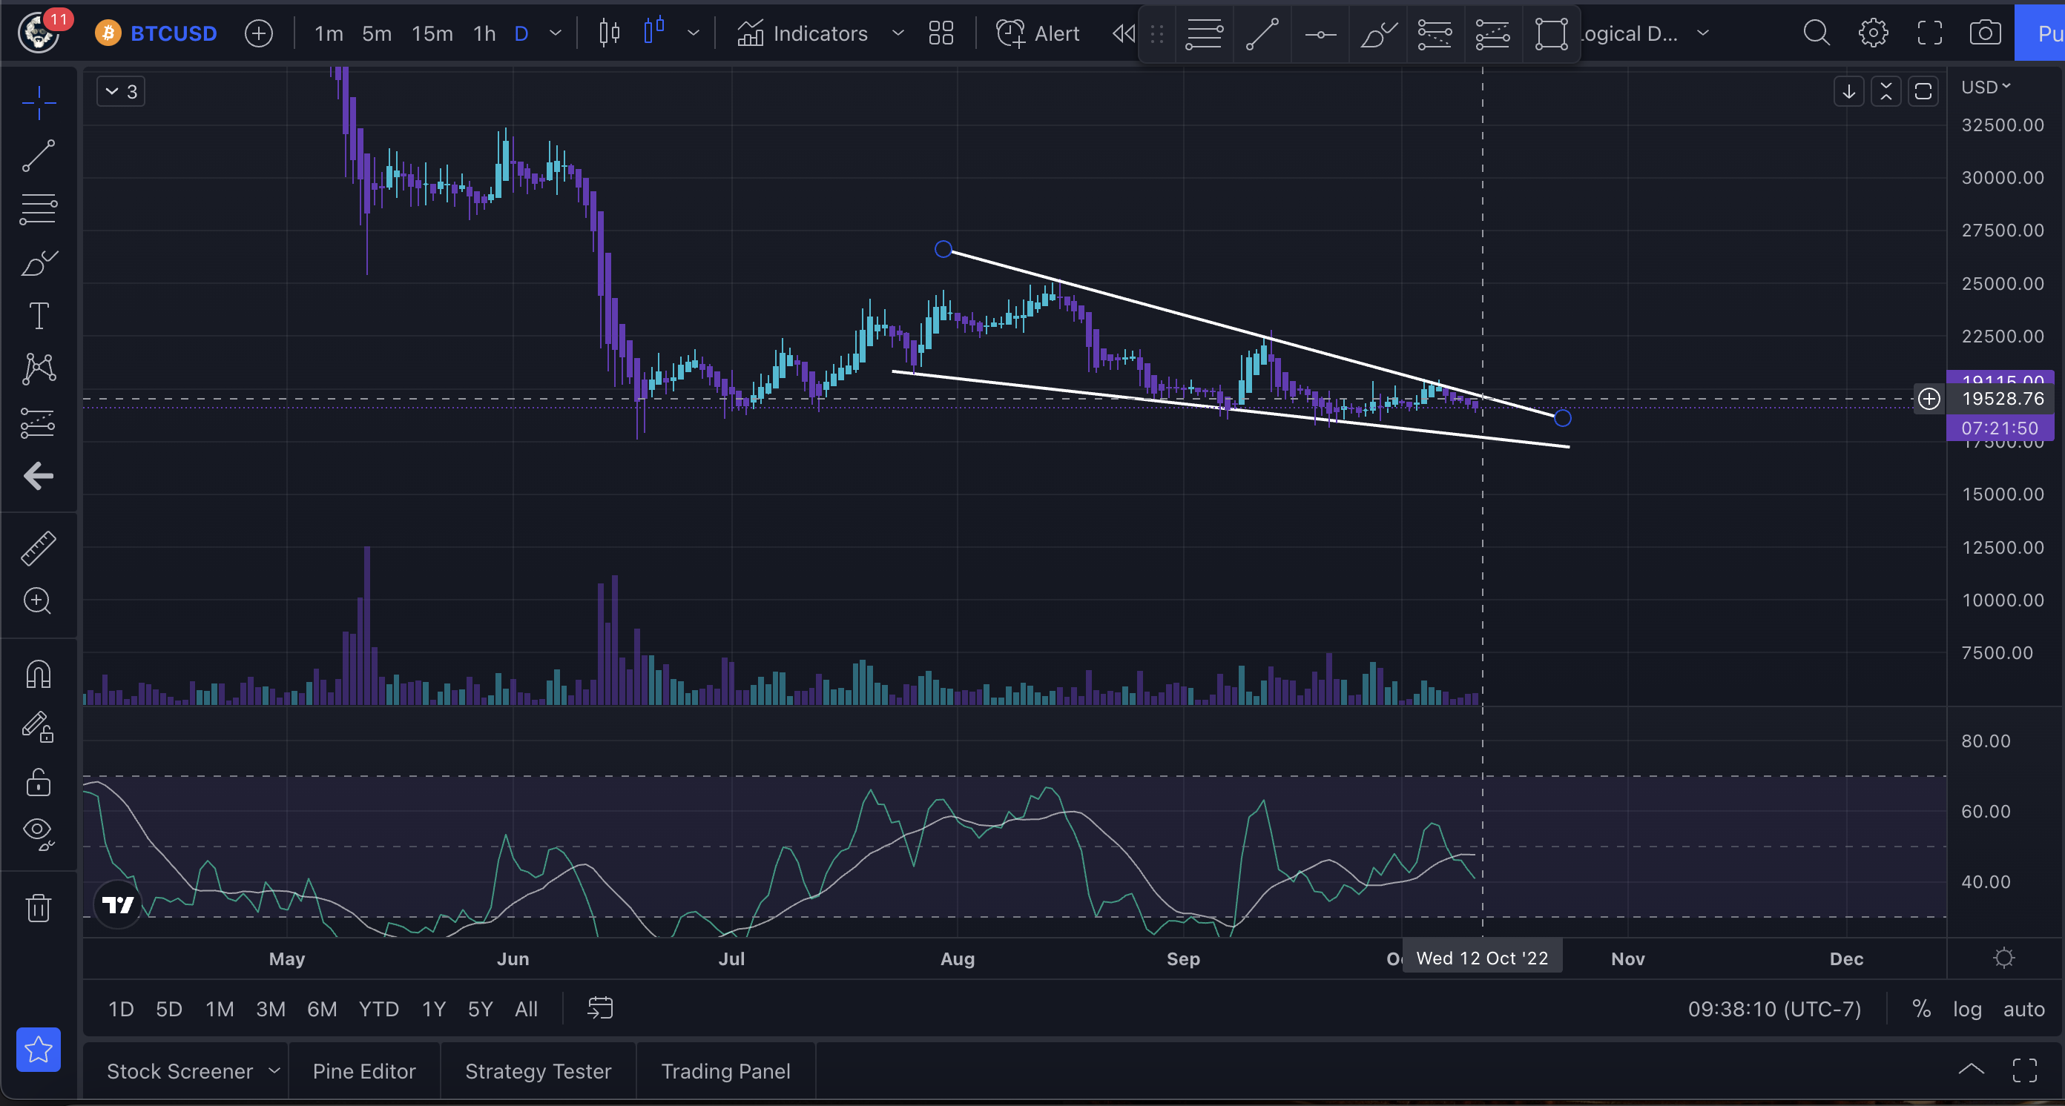Switch to the 5m timeframe
This screenshot has width=2065, height=1106.
[x=377, y=33]
